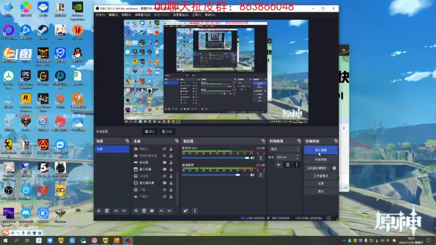Add a new scene with the plus icon
Viewport: 436px width, 245px height.
click(x=99, y=211)
